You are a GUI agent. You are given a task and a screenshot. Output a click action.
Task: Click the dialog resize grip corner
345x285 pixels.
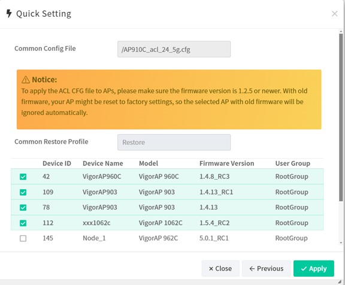340,282
